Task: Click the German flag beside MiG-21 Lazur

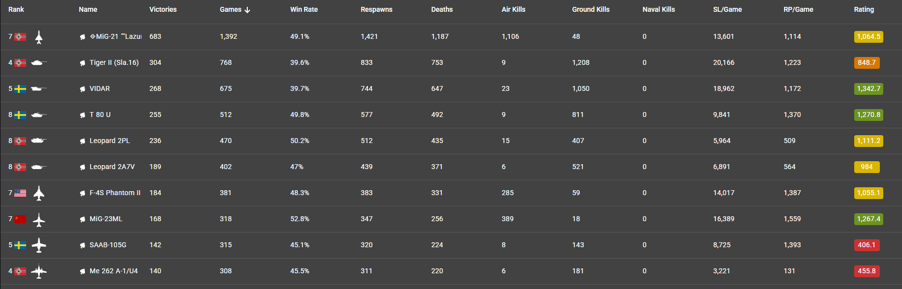Action: click(20, 37)
